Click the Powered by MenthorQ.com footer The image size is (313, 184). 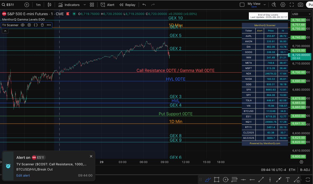265,143
